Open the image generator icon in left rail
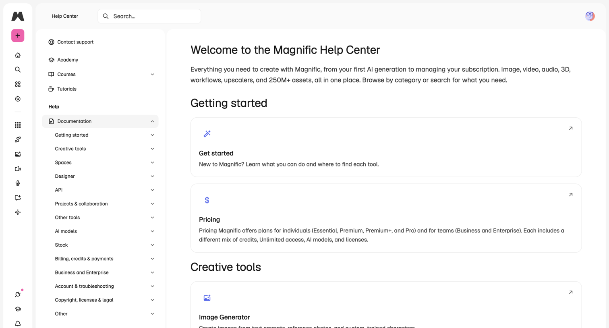 [x=18, y=154]
